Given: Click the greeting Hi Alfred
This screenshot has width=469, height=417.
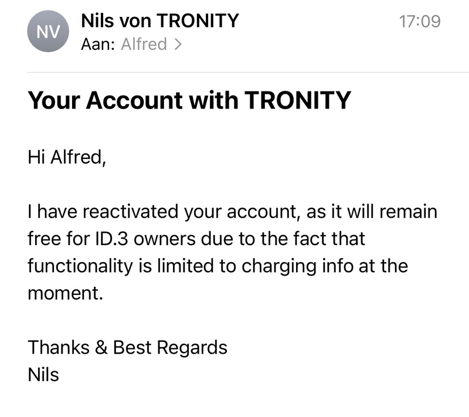Looking at the screenshot, I should (x=67, y=157).
